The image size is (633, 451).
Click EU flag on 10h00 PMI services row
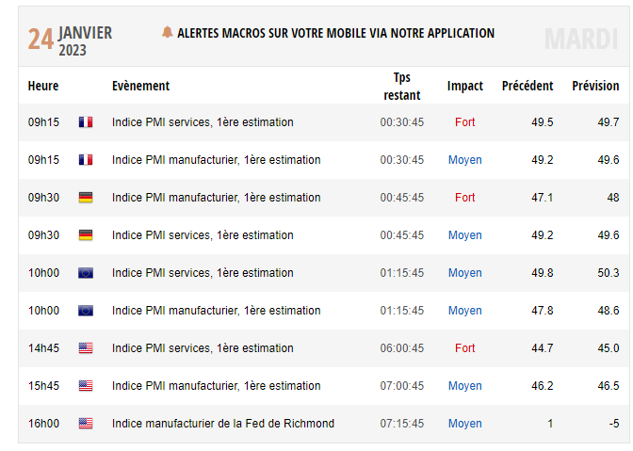pos(86,273)
